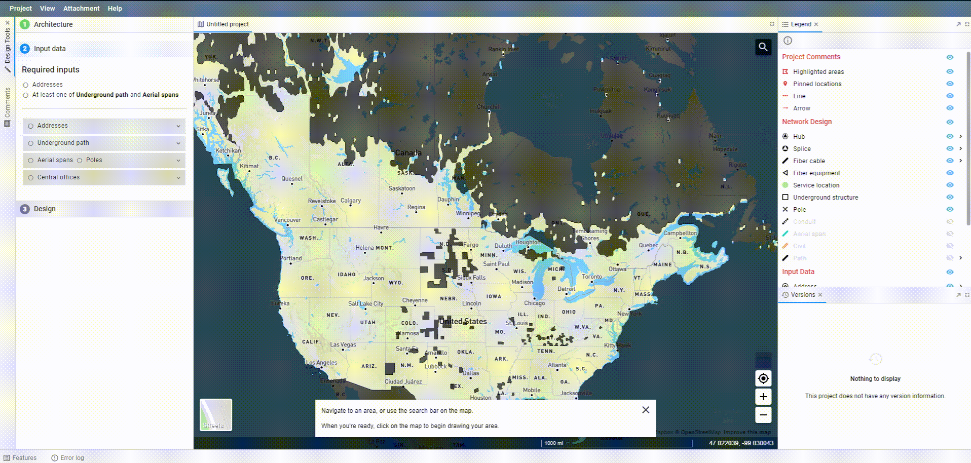
Task: Maximize the Versions panel
Action: tap(967, 295)
